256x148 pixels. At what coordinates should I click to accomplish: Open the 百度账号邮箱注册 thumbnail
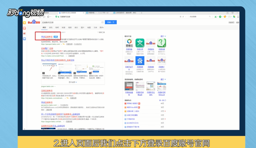(x=140, y=86)
